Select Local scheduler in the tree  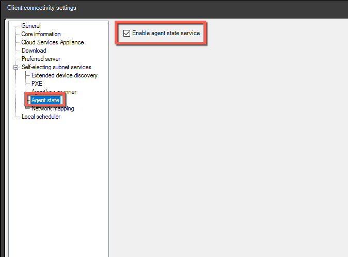tap(41, 117)
